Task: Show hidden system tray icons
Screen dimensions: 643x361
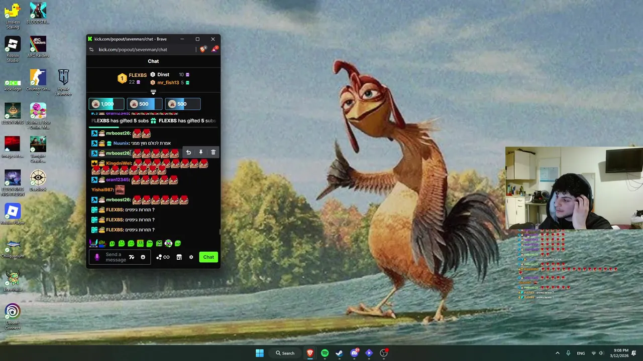Action: (557, 353)
